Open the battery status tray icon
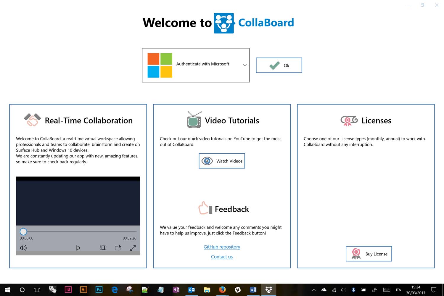Viewport: 444px width, 296px height. 363,290
